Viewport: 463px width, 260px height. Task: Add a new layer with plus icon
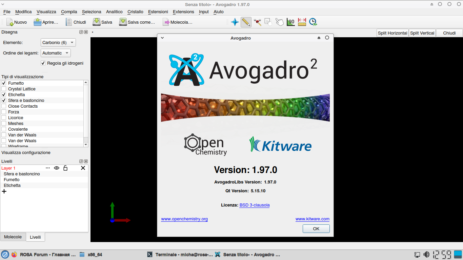click(4, 191)
